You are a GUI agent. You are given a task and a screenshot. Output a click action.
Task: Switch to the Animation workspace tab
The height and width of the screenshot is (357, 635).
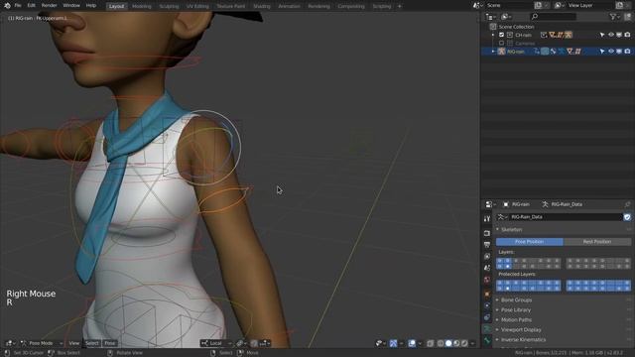(289, 6)
